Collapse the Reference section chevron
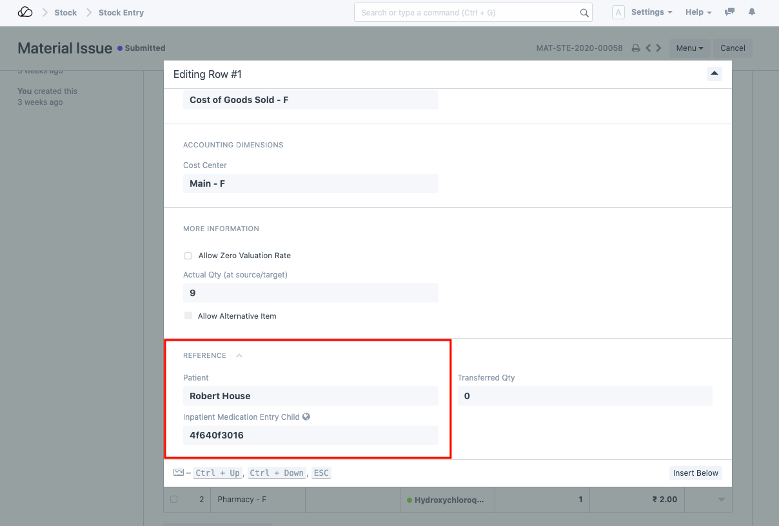 click(239, 355)
